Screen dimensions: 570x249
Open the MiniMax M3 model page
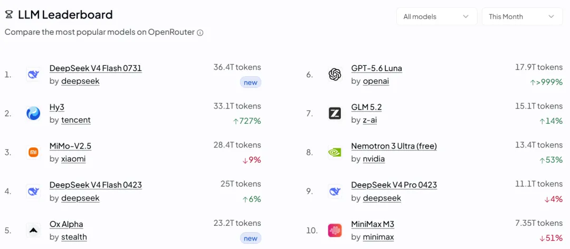(x=373, y=224)
